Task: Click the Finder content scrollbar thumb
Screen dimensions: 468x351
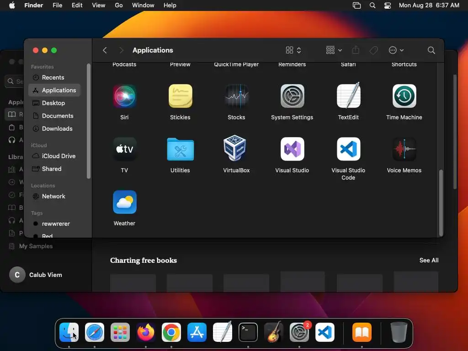Action: click(441, 203)
